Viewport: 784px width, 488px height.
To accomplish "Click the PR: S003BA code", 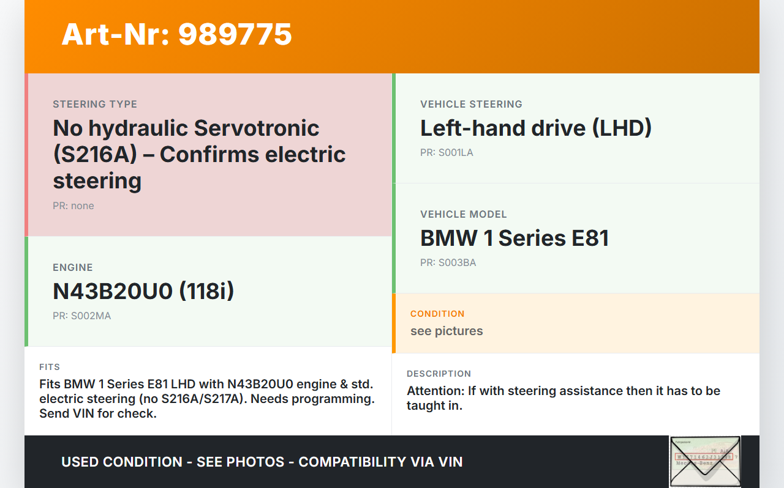I will 448,263.
